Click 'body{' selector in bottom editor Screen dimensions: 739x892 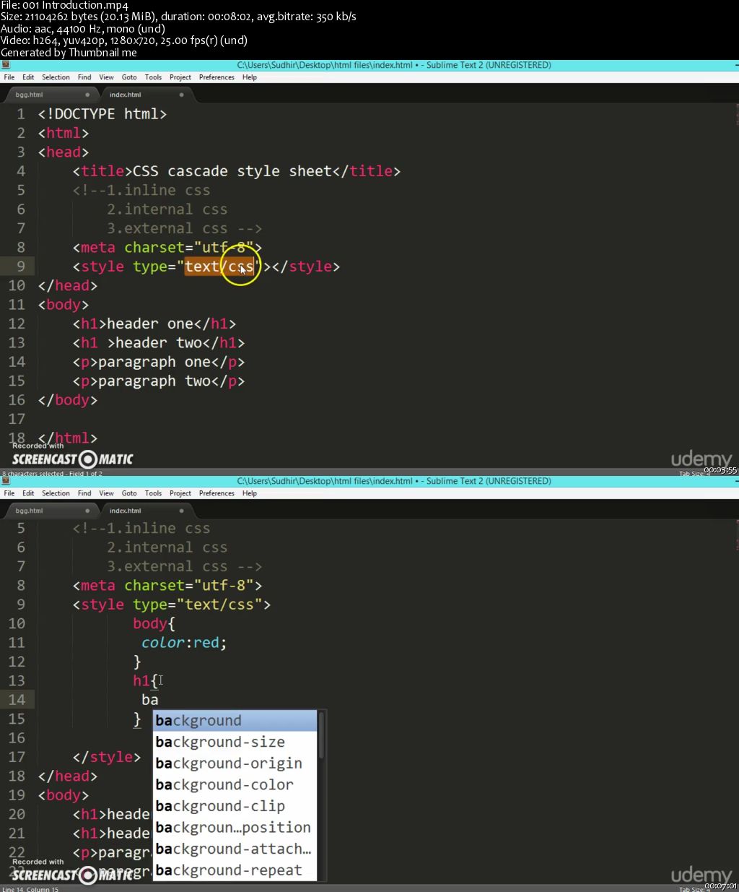click(x=154, y=623)
